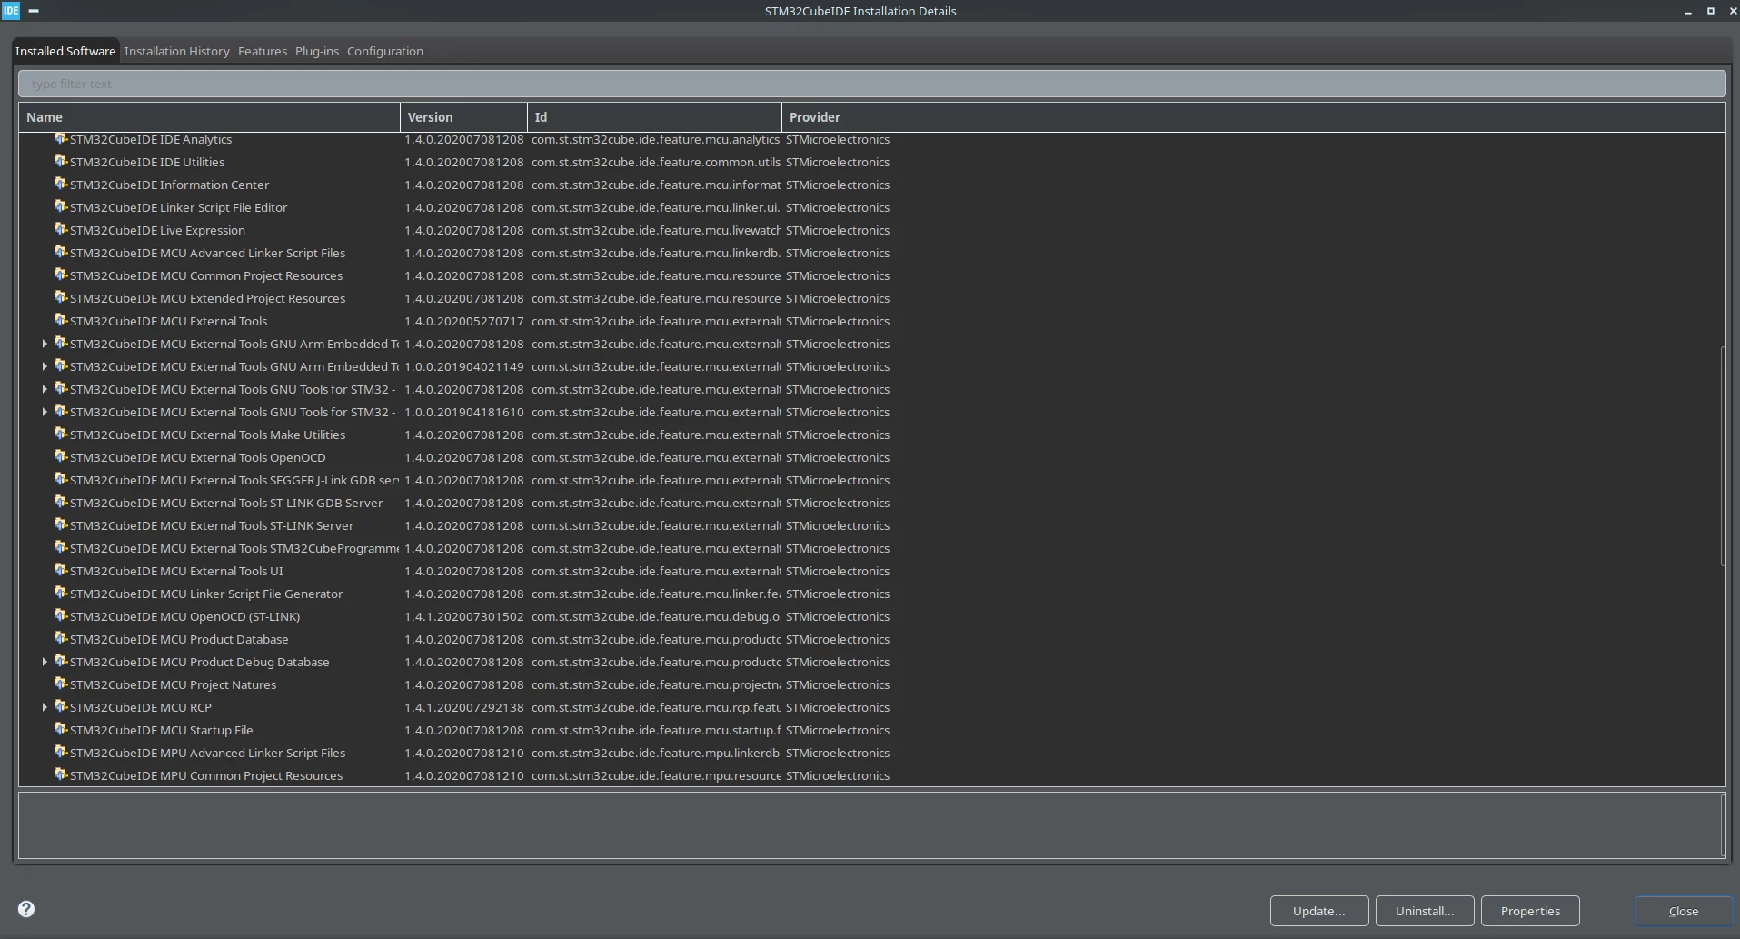
Task: Click the Id cell ending in mcu.debug.o
Action: tap(655, 616)
